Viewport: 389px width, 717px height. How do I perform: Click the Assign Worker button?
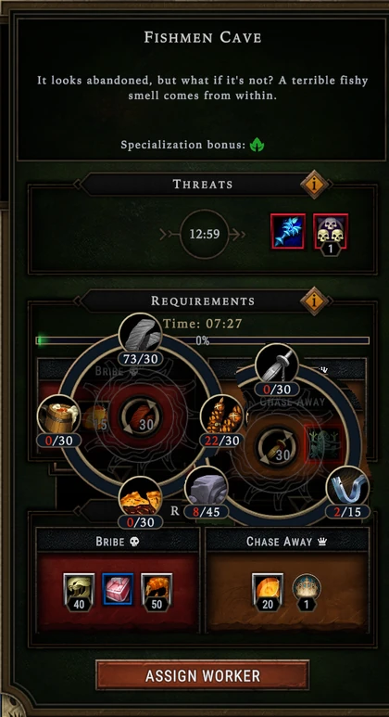tap(202, 675)
